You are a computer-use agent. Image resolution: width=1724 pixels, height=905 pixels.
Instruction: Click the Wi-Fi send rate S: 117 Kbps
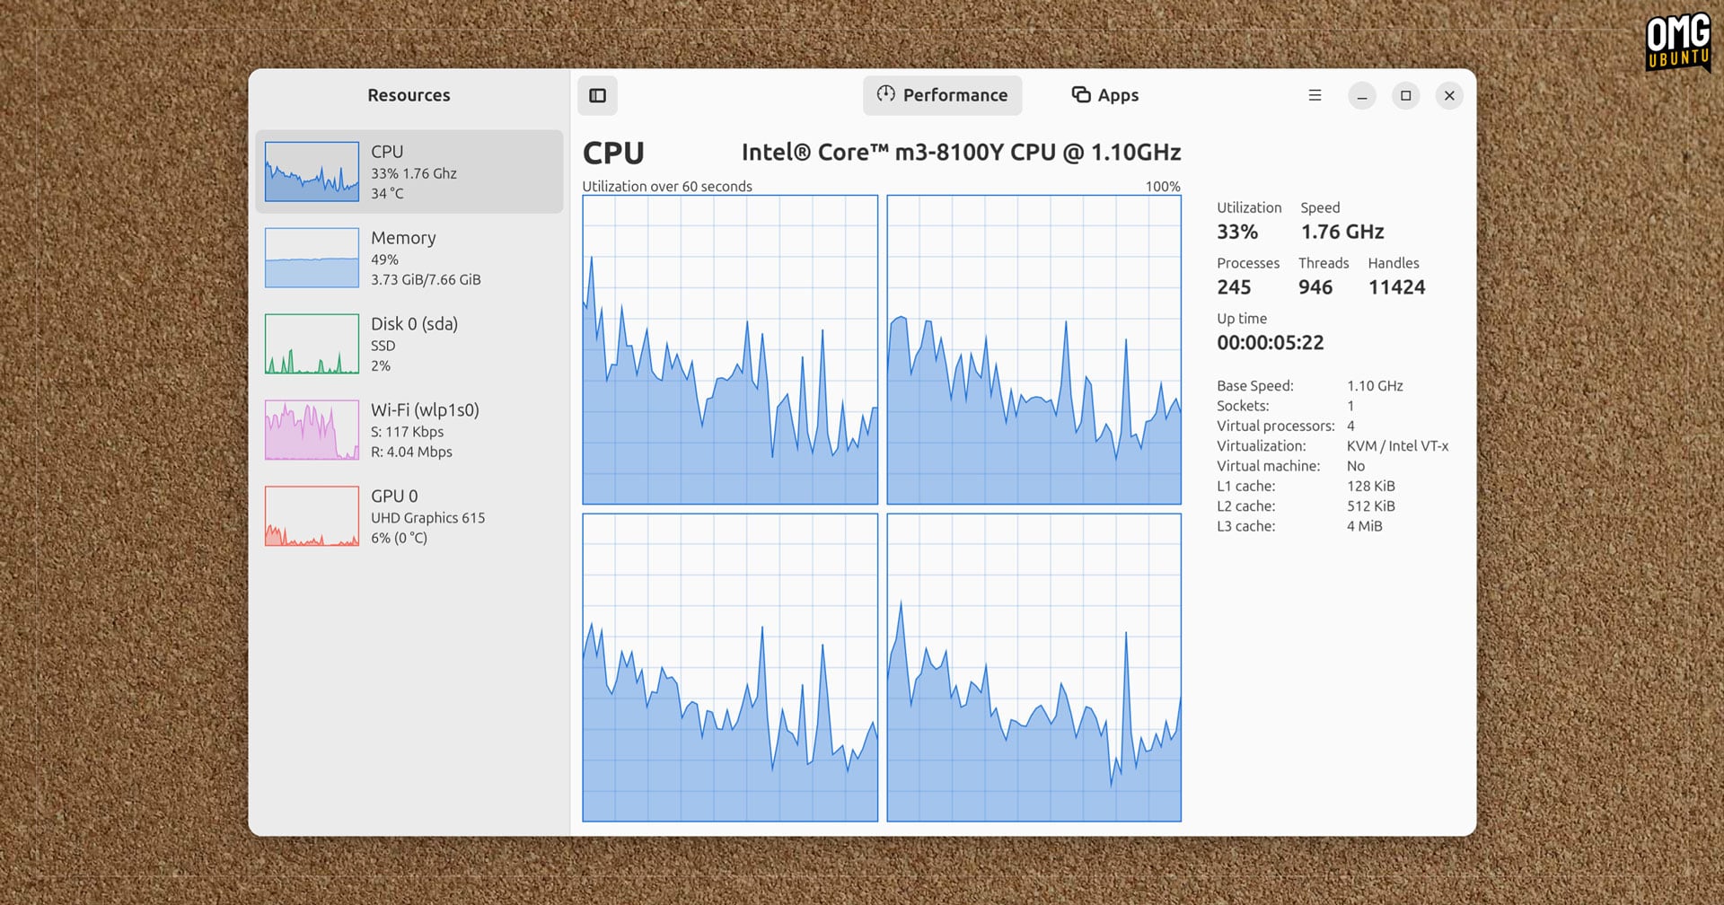[408, 432]
